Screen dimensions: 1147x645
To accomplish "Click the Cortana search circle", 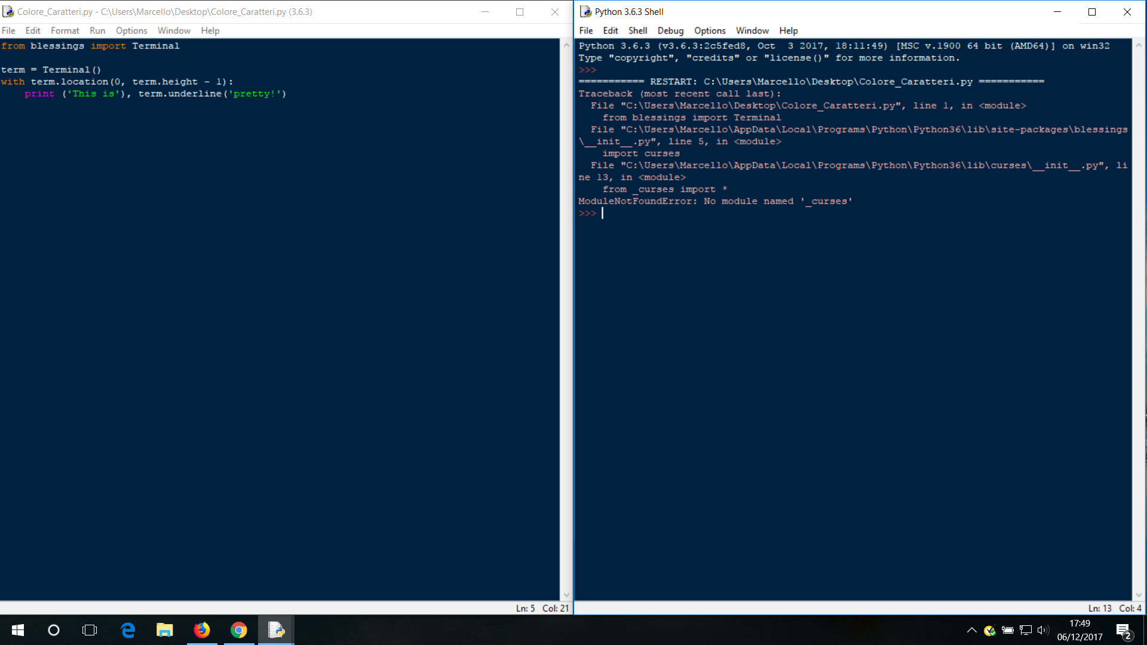I will tap(54, 630).
